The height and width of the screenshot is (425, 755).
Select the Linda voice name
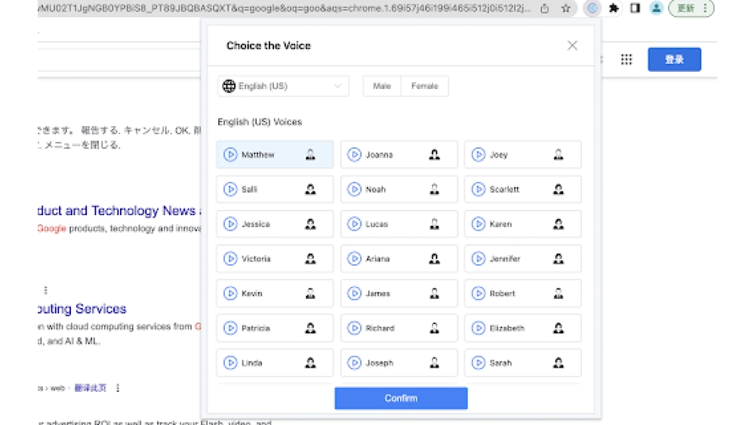click(x=252, y=362)
